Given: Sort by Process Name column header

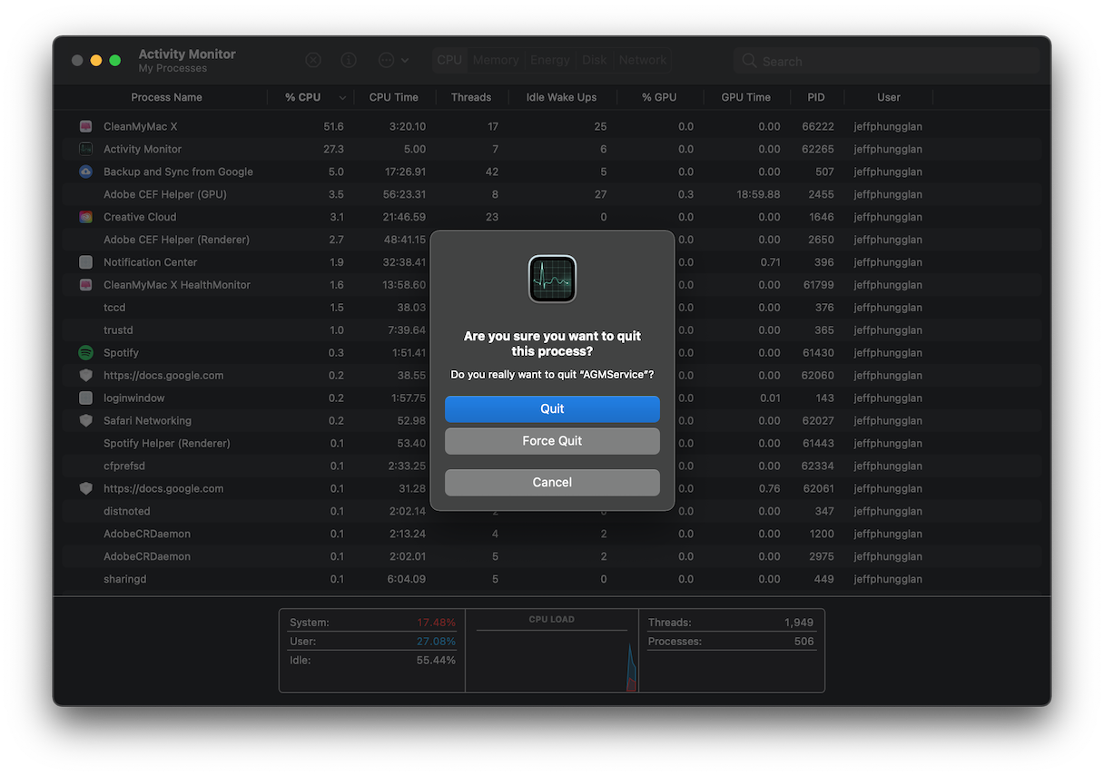Looking at the screenshot, I should pyautogui.click(x=166, y=97).
